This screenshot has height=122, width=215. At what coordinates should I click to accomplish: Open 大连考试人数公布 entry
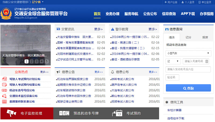tap(123, 90)
